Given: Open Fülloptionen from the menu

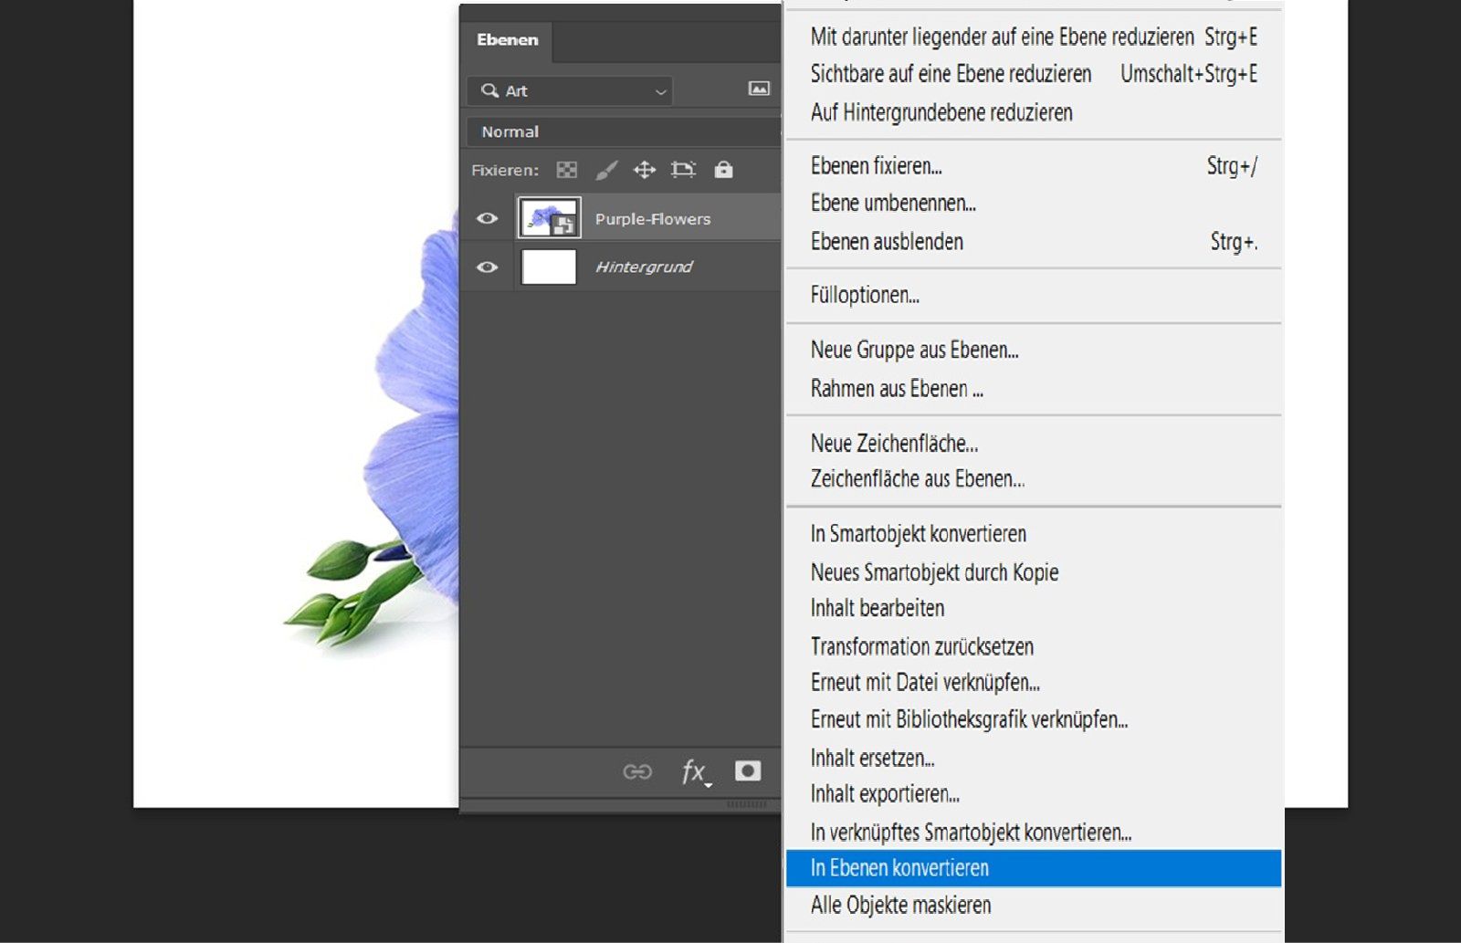Looking at the screenshot, I should click(1034, 296).
